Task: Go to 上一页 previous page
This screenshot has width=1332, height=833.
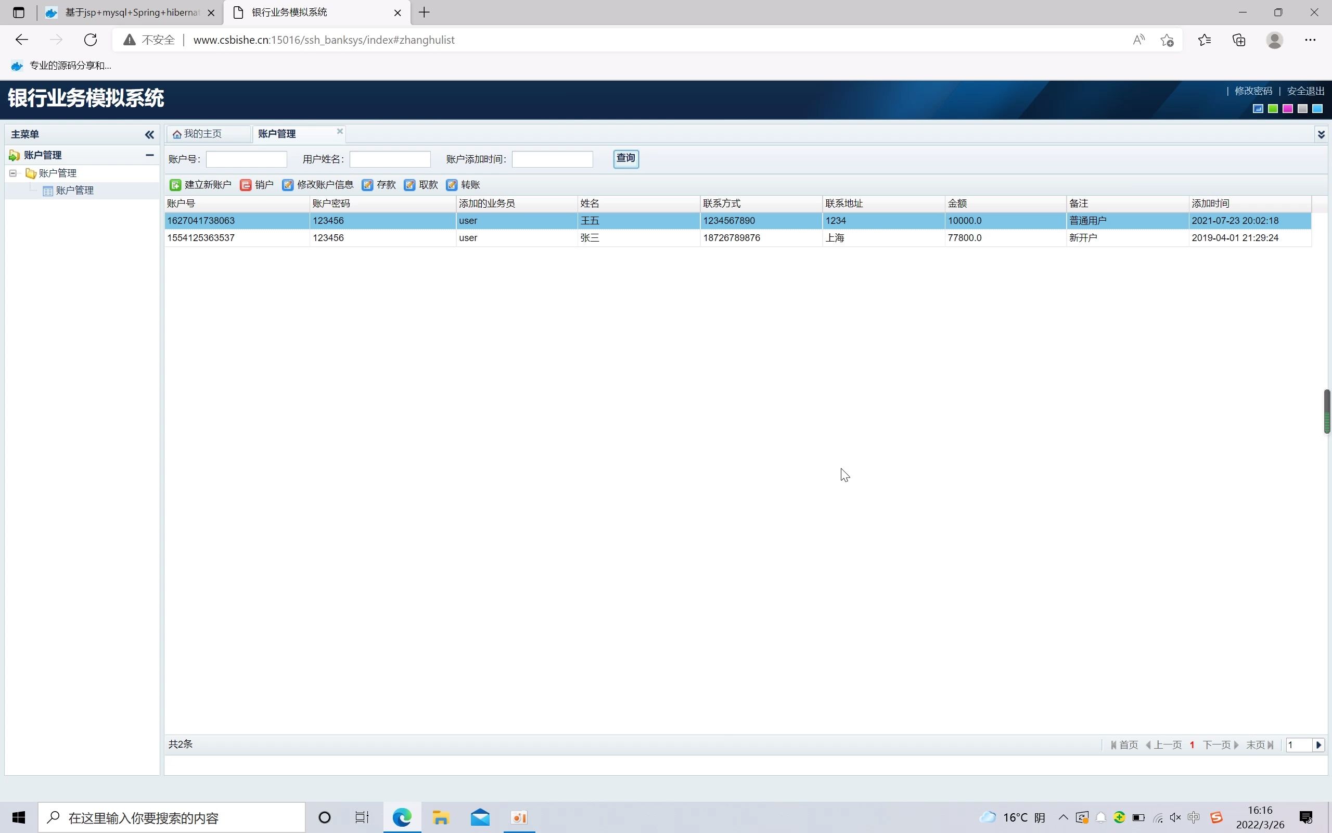Action: 1163,745
